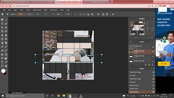Viewport: 174px width, 98px height.
Task: Select the Marquee selection tool
Action: point(6,20)
